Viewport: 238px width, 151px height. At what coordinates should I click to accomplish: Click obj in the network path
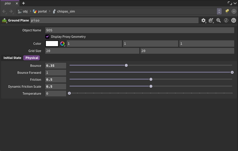coord(25,11)
